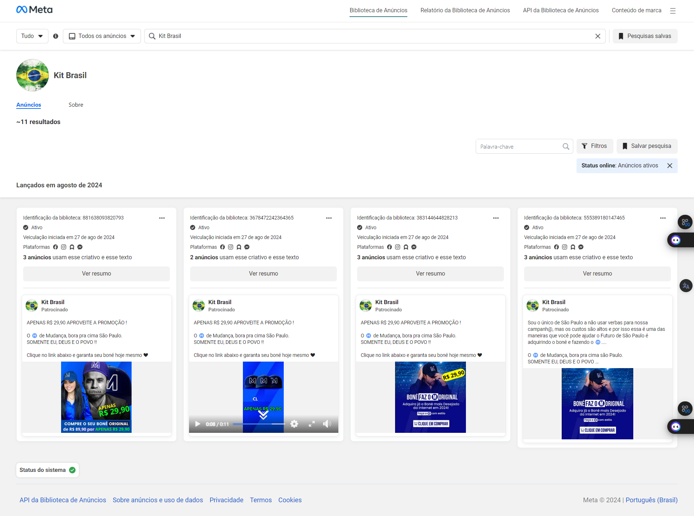Open footer API da Biblioteca de Anúncios link

click(63, 500)
